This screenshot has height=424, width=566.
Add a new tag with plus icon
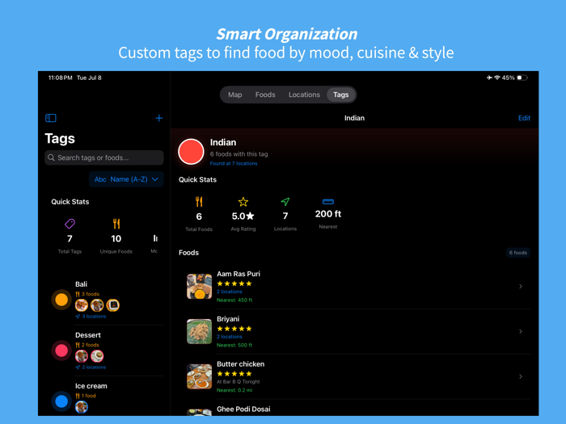pyautogui.click(x=158, y=118)
